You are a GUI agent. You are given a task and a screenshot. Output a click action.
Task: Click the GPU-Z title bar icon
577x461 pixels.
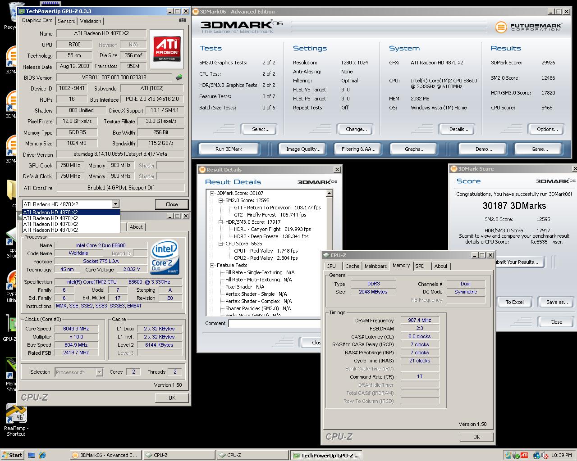click(x=21, y=11)
